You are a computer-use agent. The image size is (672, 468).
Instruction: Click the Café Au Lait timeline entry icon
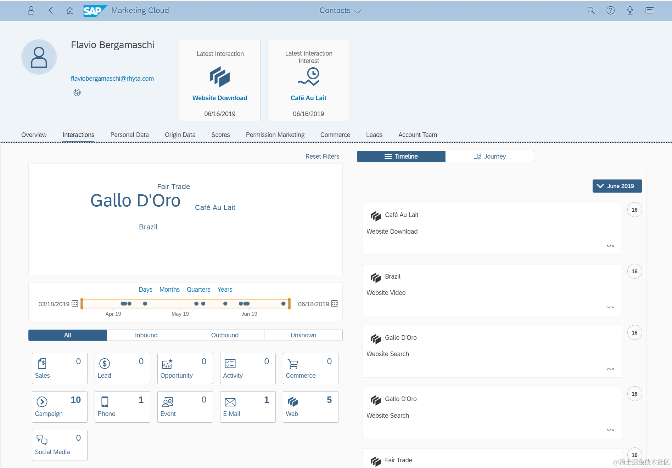376,216
